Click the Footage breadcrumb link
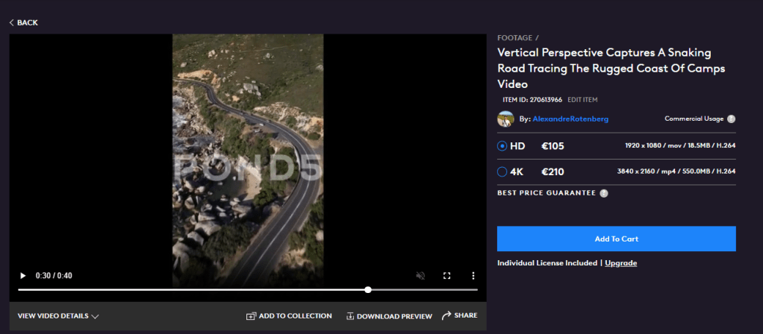Screen dimensions: 763x334 click(514, 37)
